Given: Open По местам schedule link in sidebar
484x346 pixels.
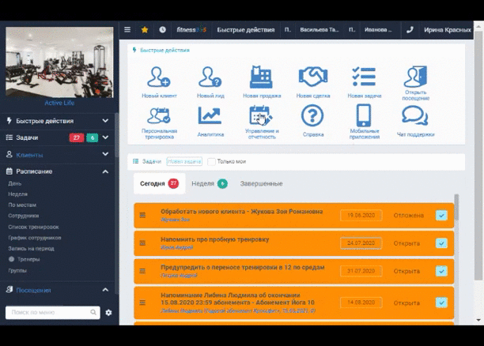Looking at the screenshot, I should point(22,205).
